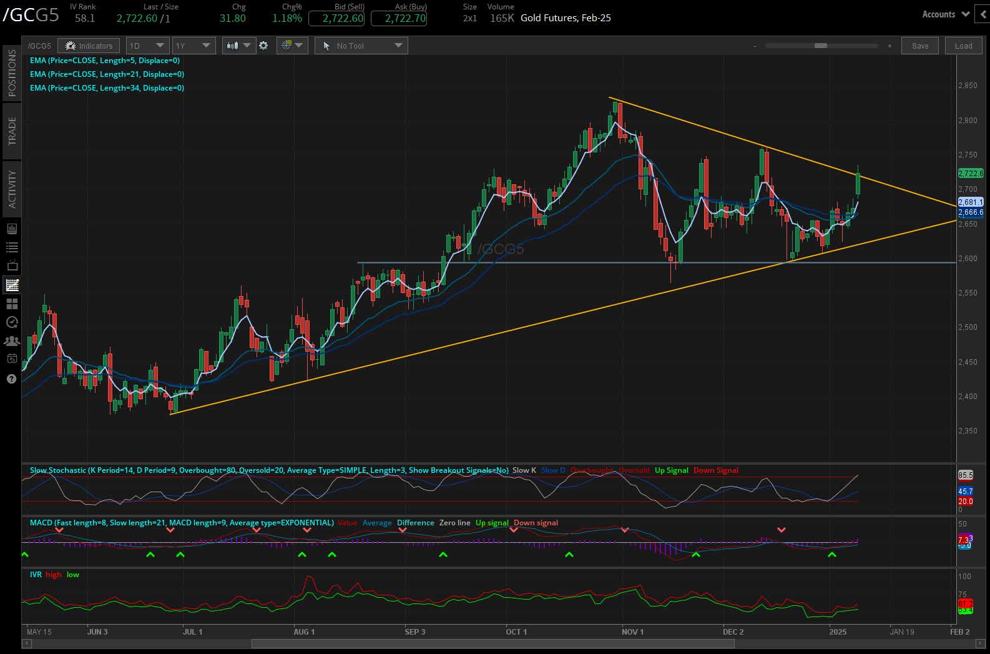
Task: Expand the No Tool drawing dropdown
Action: [361, 46]
